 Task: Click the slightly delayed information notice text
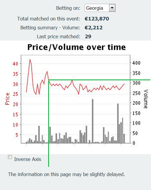(66, 175)
